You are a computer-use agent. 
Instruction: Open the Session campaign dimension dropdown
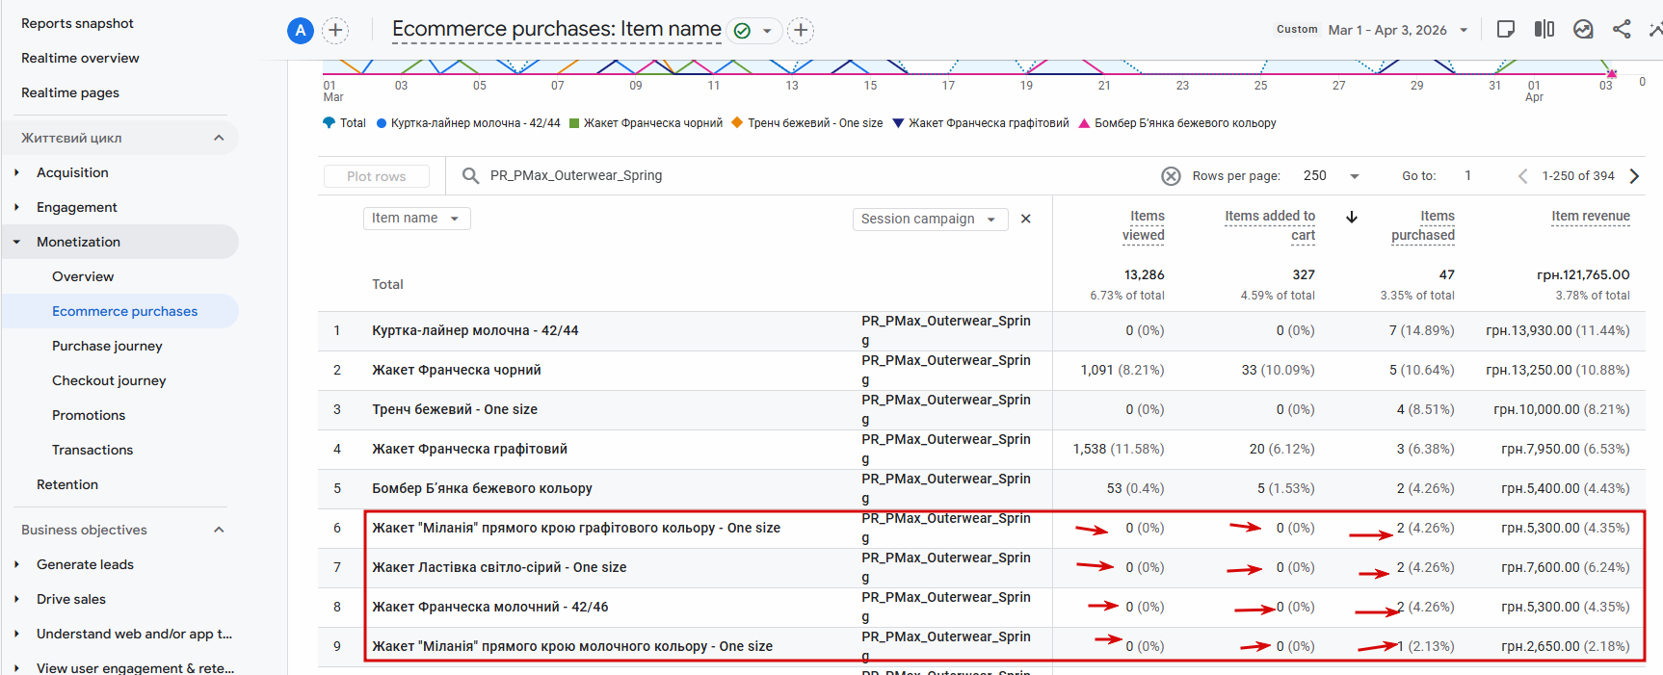point(929,220)
